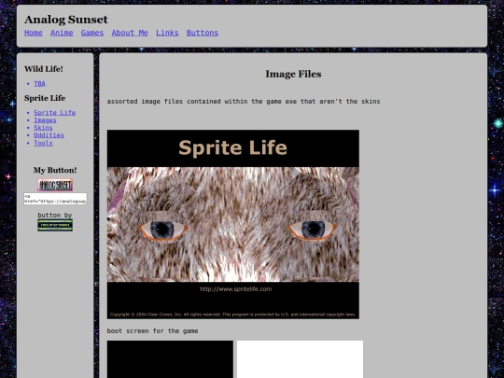
Task: Open the Sprite Life sidebar link
Action: click(55, 113)
